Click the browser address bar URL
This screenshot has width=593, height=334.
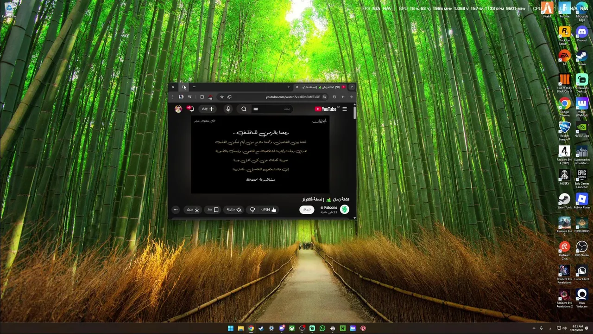[293, 97]
